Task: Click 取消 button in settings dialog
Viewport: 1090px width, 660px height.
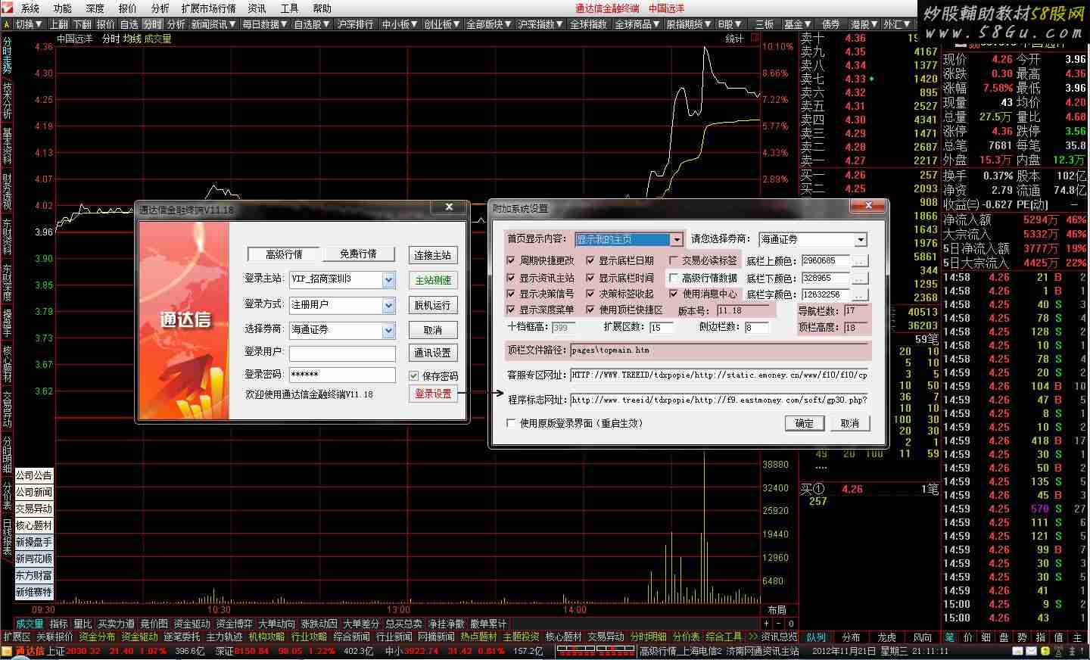Action: pos(850,423)
